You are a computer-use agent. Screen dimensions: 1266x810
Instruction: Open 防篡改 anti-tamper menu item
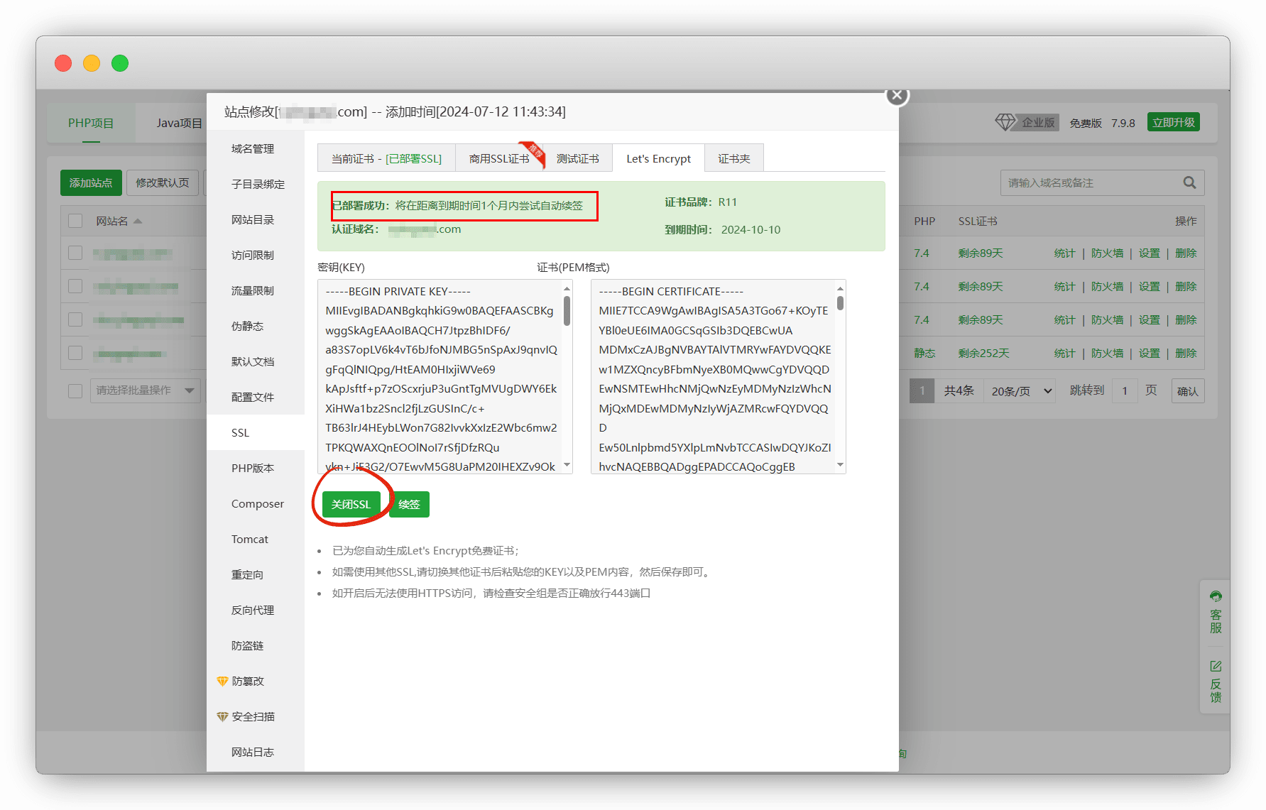[x=247, y=681]
